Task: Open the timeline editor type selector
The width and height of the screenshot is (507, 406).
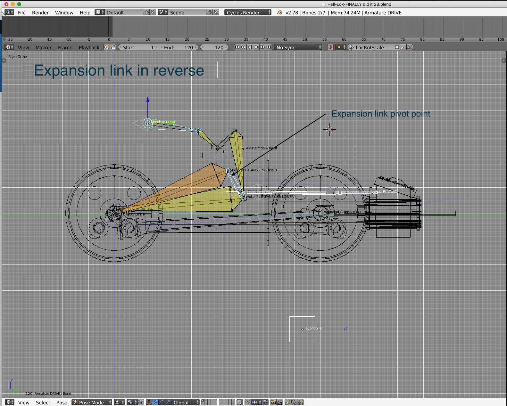Action: click(9, 47)
